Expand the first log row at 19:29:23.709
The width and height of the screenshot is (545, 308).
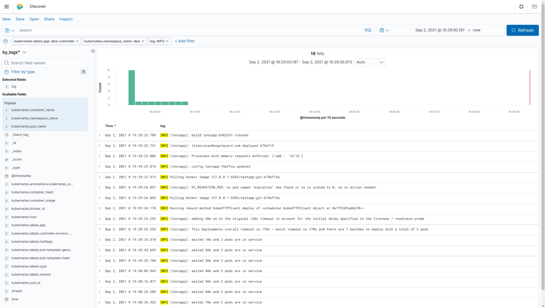click(x=99, y=135)
